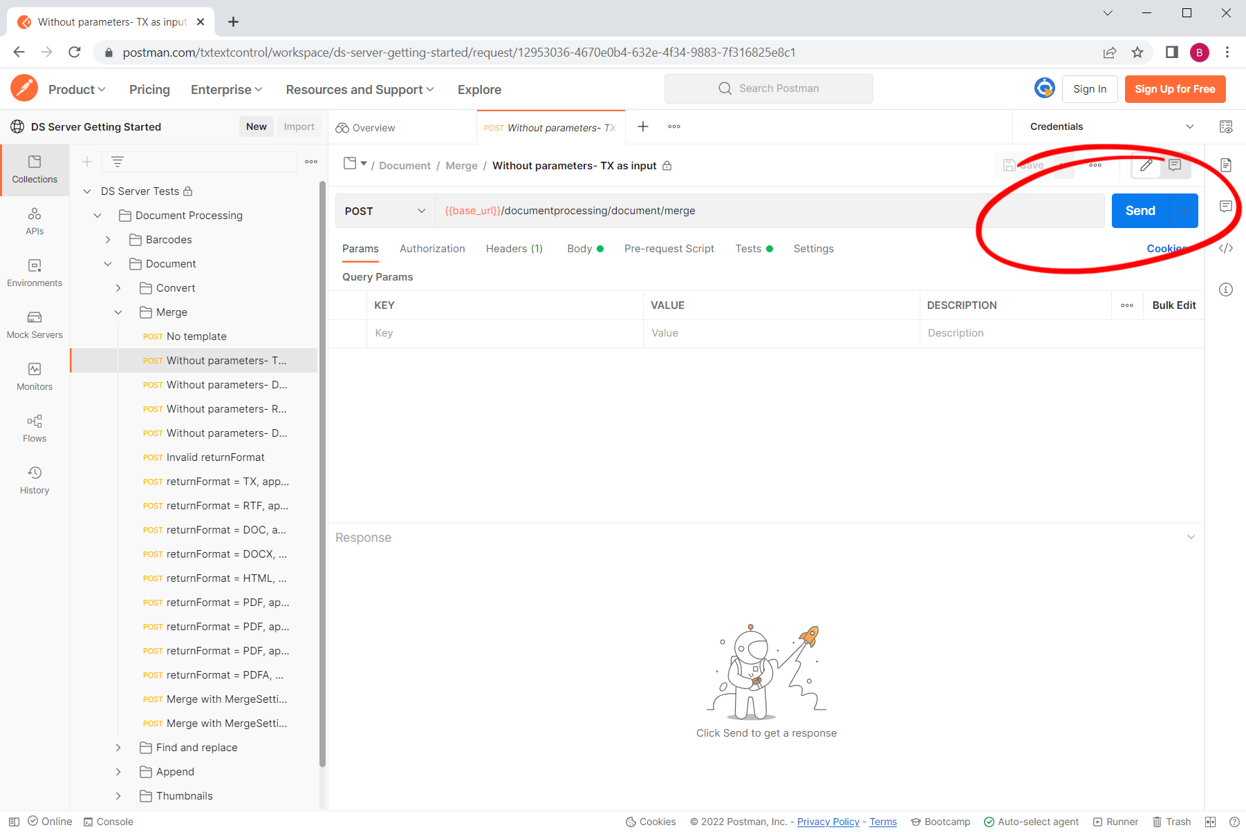Open the Credentials environment dropdown
Image resolution: width=1246 pixels, height=832 pixels.
[1112, 126]
